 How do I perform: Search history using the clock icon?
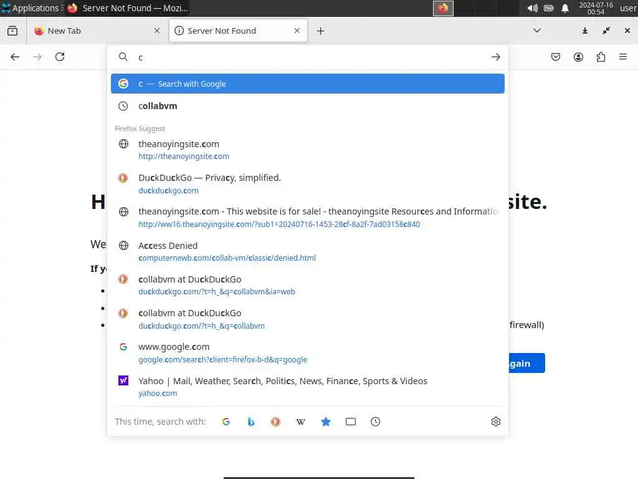click(x=376, y=422)
